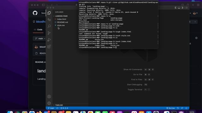Open the Explorer view in VS Code activity bar

coord(49,13)
